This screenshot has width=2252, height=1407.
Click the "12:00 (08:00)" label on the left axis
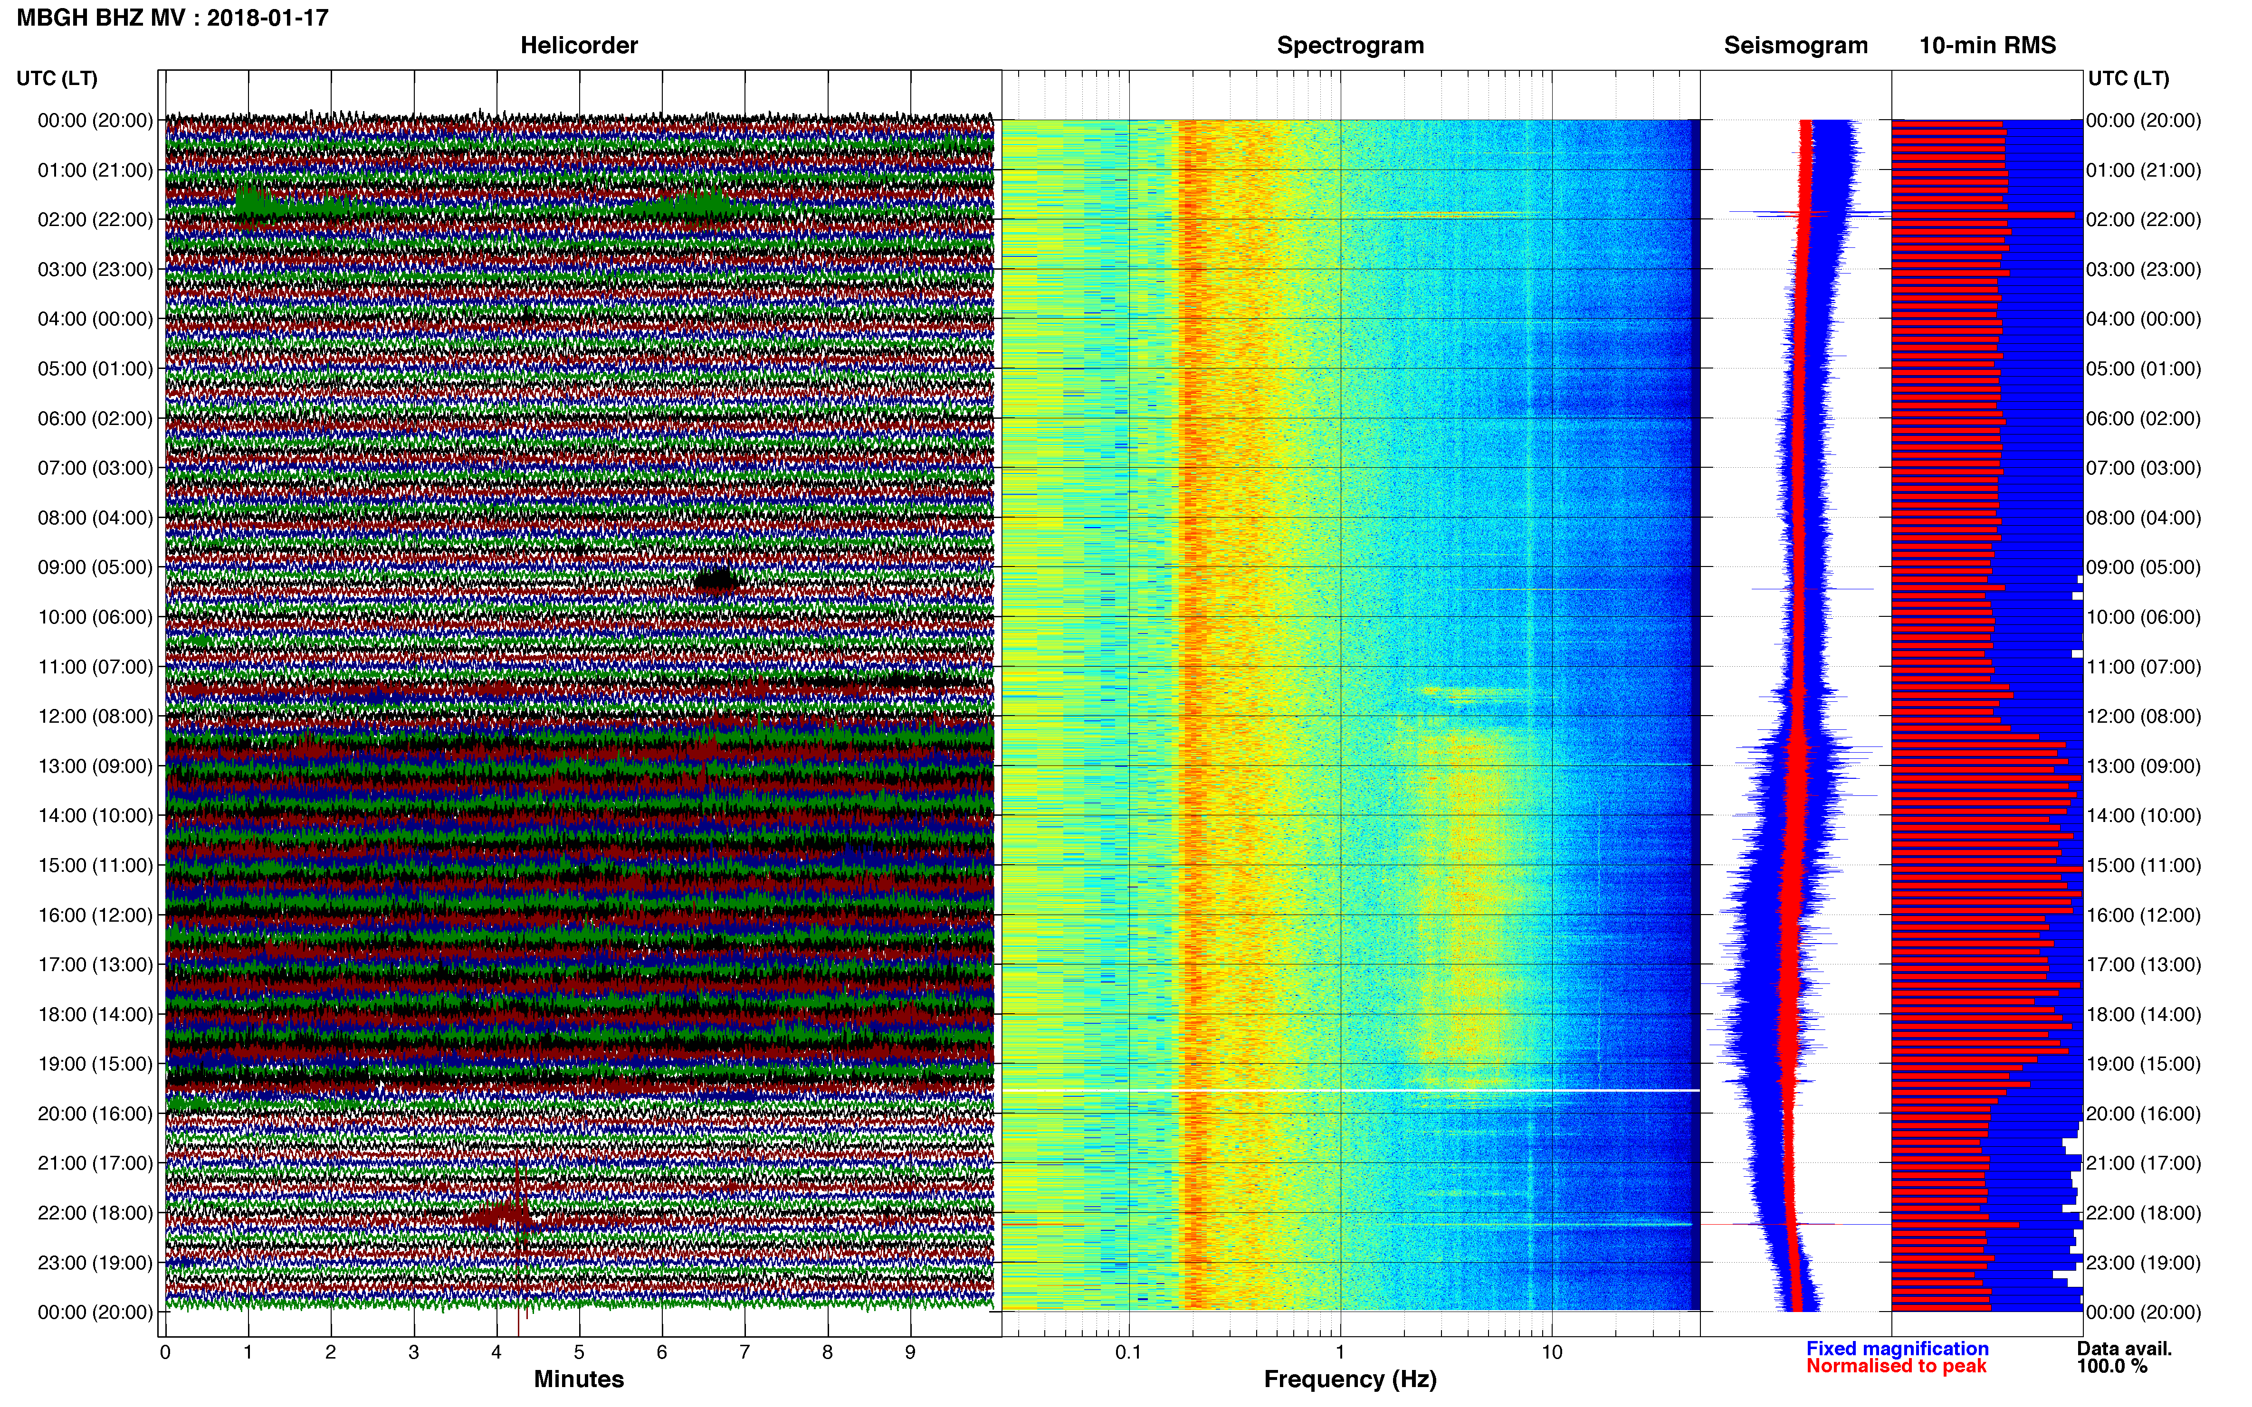95,717
